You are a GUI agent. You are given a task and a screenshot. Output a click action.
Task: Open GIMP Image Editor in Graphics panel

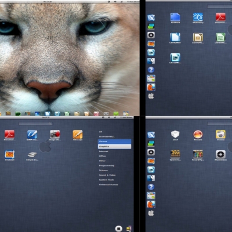32,135
